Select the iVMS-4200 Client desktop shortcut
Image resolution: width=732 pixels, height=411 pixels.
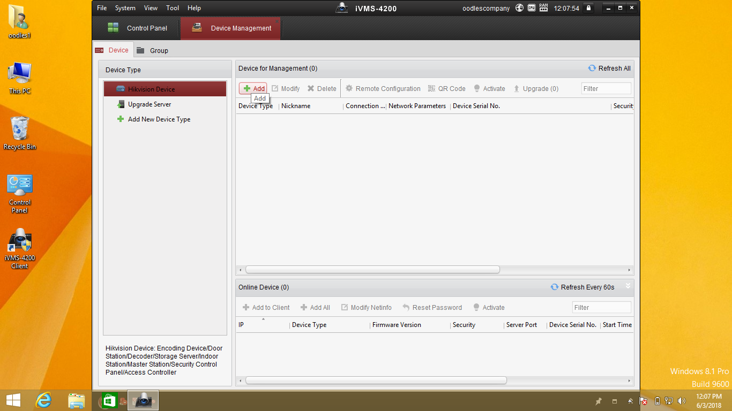coord(20,248)
